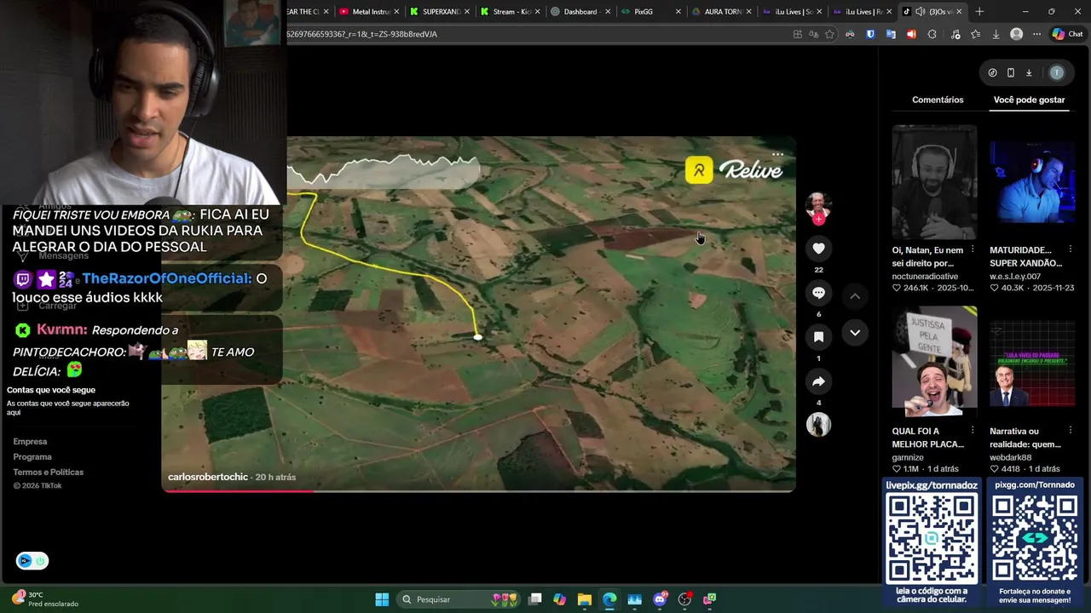Share the video with the arrow icon
This screenshot has height=613, width=1091.
(818, 381)
